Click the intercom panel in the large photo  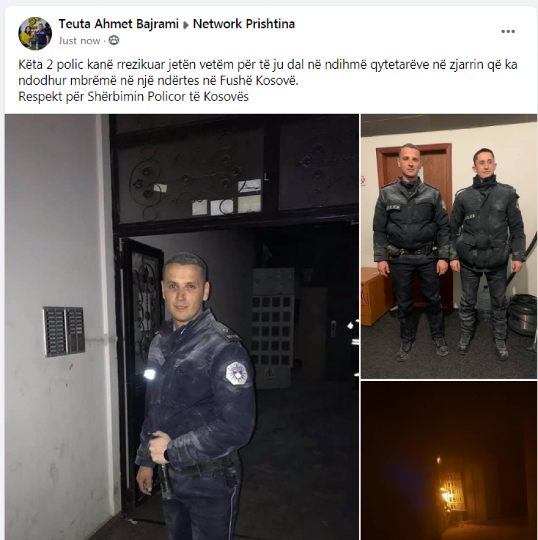pos(64,332)
